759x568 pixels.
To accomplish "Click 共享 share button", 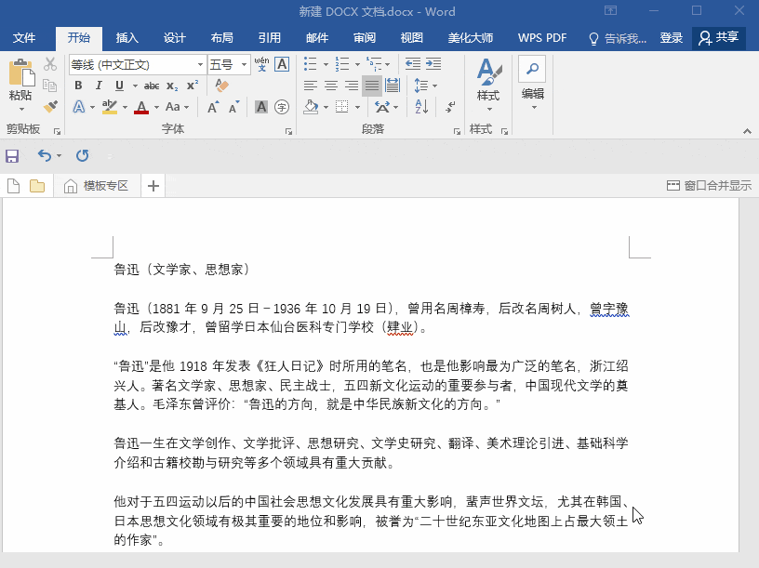I will pos(719,38).
